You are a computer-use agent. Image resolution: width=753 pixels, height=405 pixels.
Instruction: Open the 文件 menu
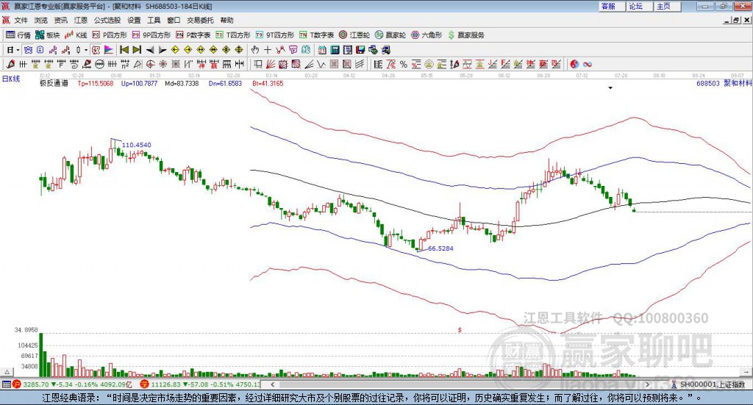coord(21,20)
